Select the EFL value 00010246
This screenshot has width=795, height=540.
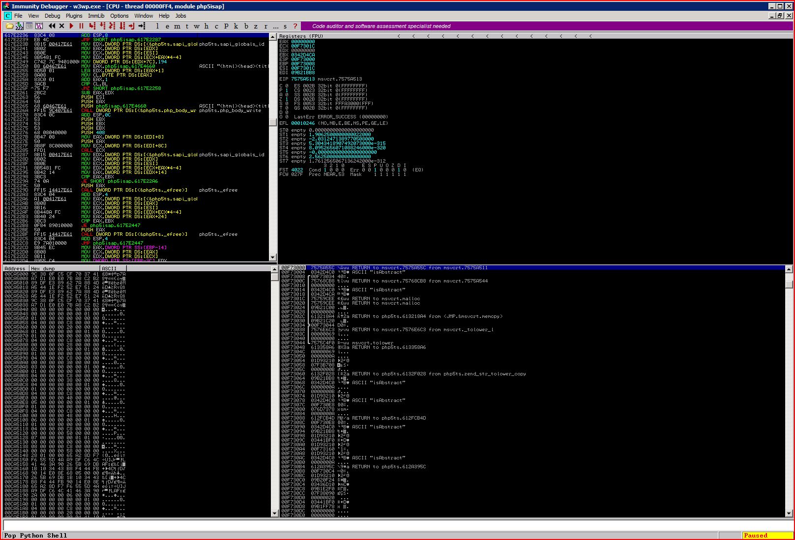[x=303, y=123]
